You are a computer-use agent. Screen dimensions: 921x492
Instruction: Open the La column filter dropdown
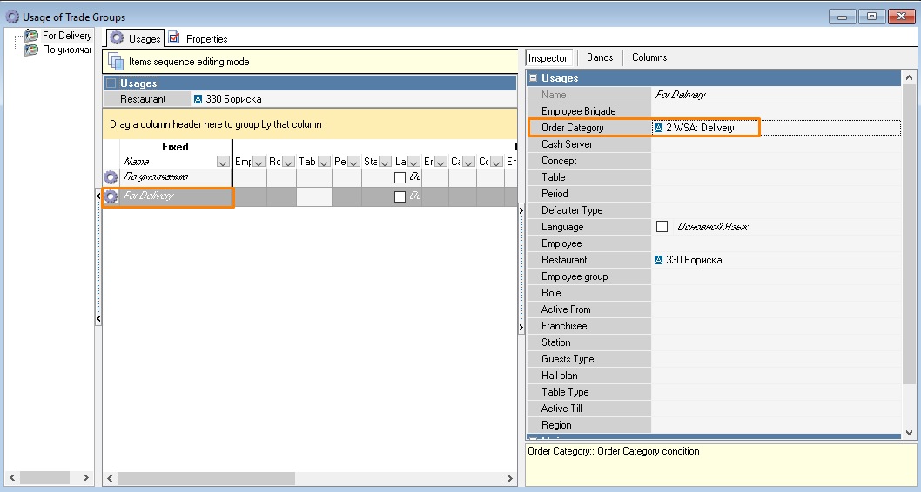tap(413, 162)
